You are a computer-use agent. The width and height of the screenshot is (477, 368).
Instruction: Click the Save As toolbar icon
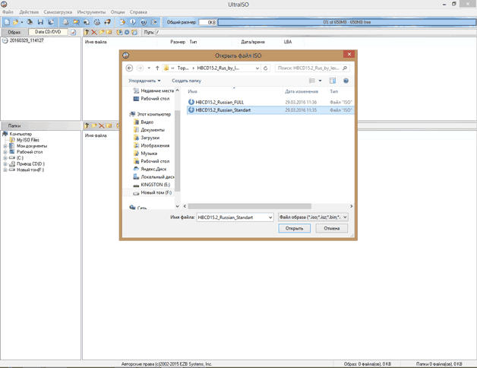pos(51,22)
